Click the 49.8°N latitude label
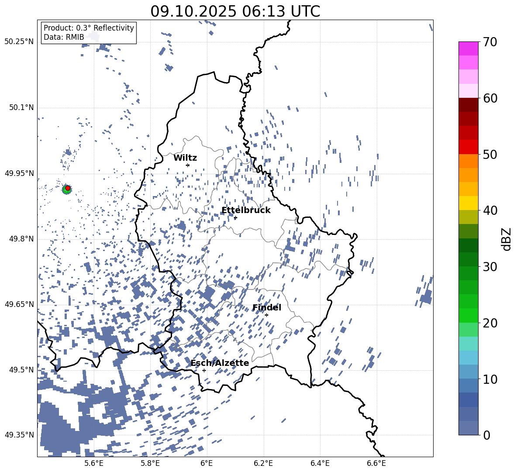Image resolution: width=517 pixels, height=472 pixels. click(x=21, y=239)
